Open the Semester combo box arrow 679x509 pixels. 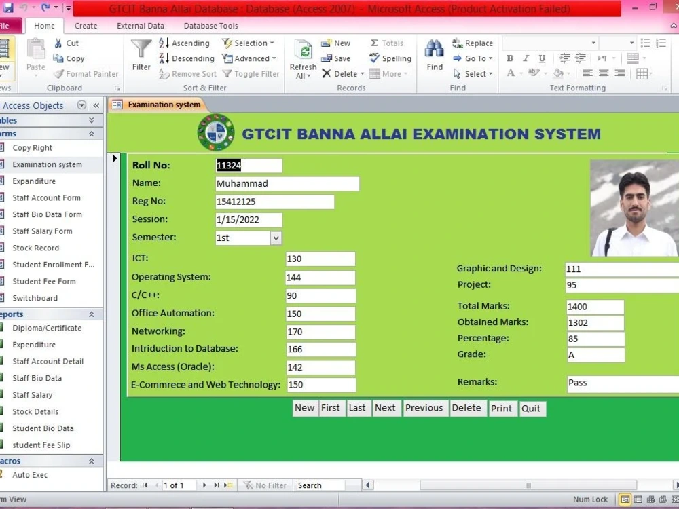[x=276, y=238]
